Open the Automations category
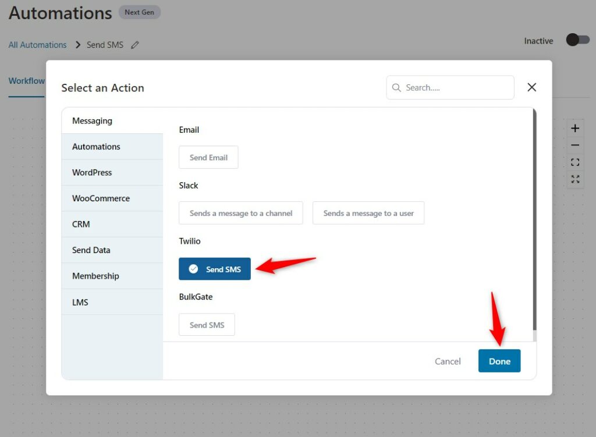 [x=112, y=147]
